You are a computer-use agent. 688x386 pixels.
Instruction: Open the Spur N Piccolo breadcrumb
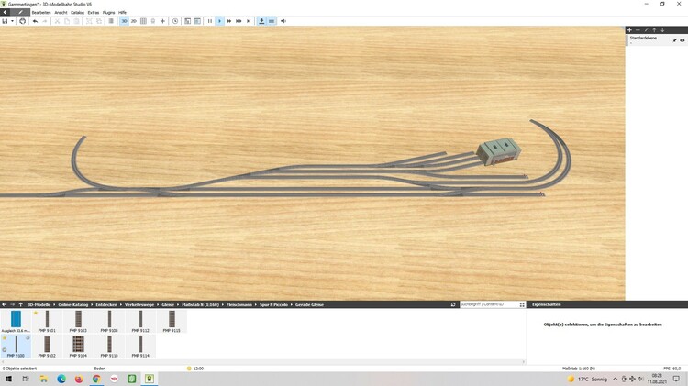coord(273,304)
